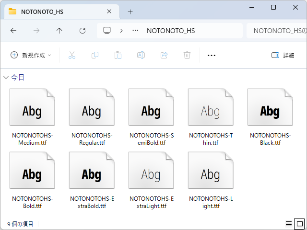Select NOTONOTOHS-Medium.ttf font thumbnail
The width and height of the screenshot is (307, 230).
pos(32,107)
